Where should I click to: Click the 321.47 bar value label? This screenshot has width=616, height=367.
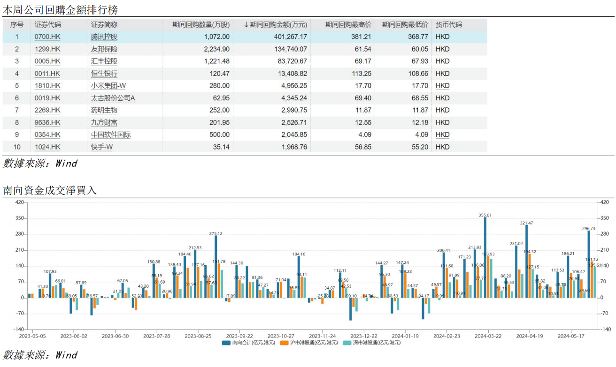click(526, 223)
